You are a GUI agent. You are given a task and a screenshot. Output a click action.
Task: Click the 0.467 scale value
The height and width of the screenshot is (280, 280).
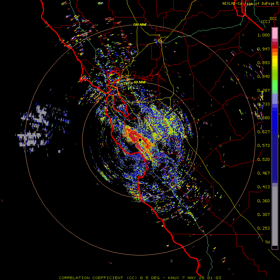(x=264, y=173)
